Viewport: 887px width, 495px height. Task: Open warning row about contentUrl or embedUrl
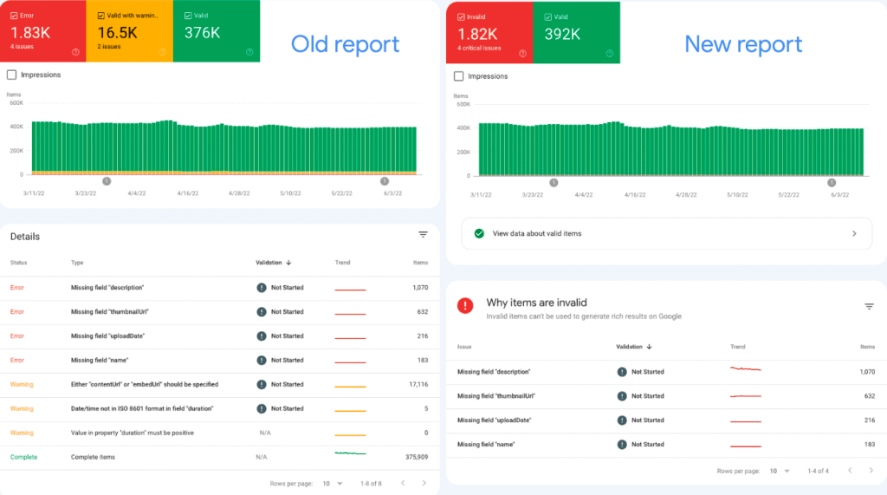(x=144, y=384)
